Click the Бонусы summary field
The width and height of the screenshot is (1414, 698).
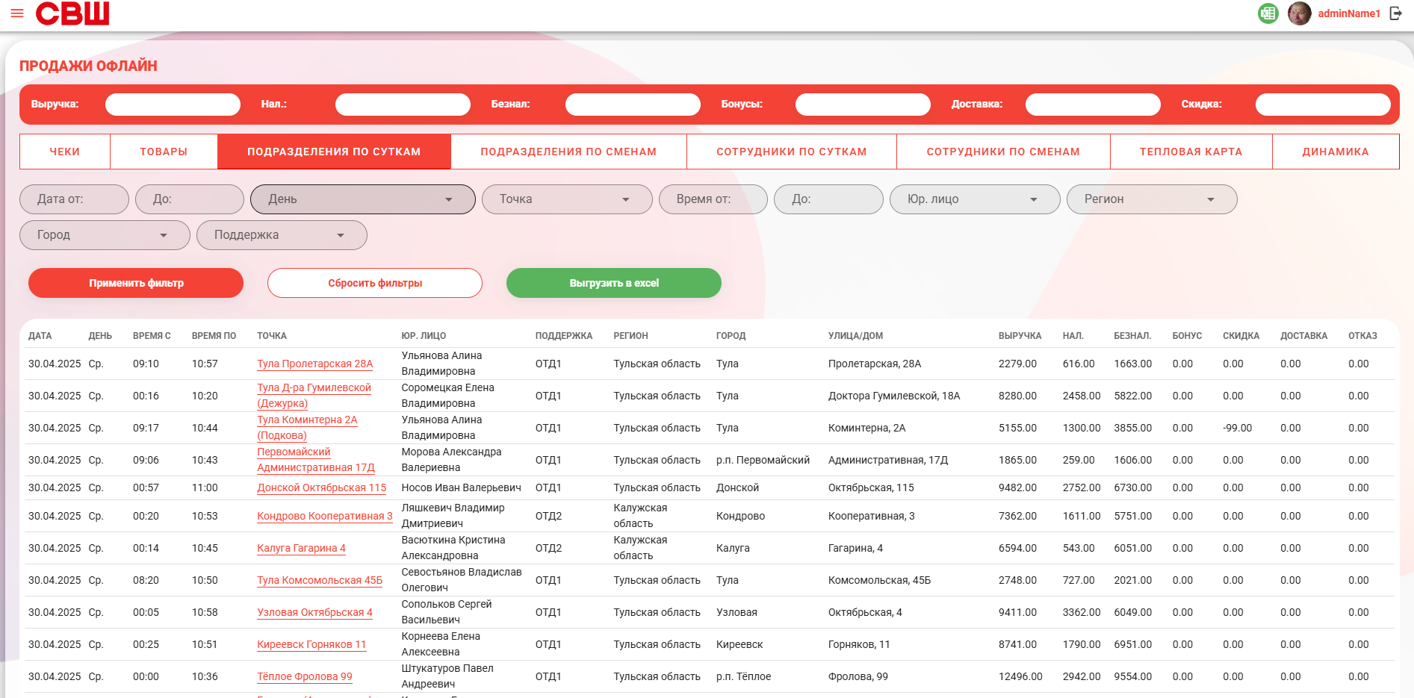pos(863,105)
